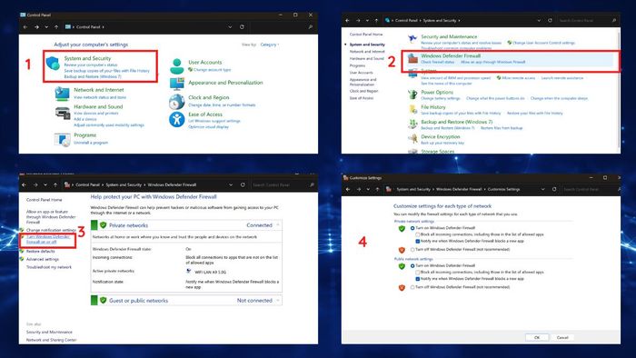Select Control Panel Home in System and Security sidebar
The height and width of the screenshot is (358, 636).
pyautogui.click(x=366, y=35)
